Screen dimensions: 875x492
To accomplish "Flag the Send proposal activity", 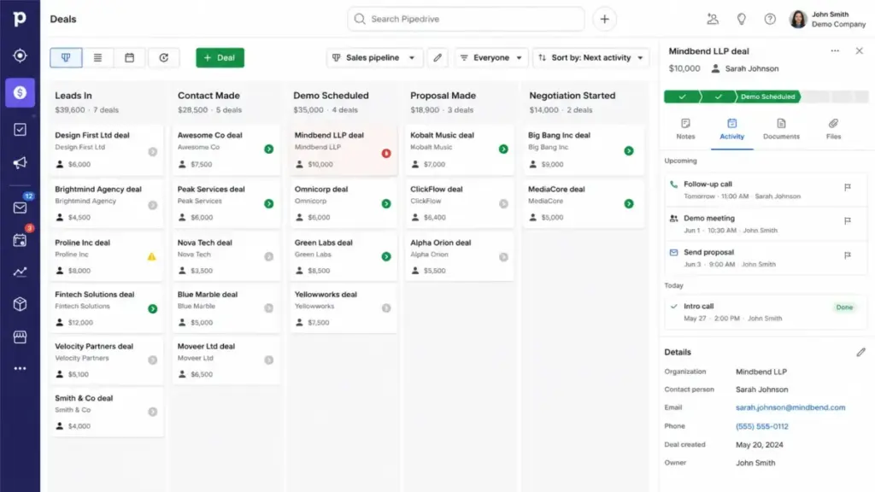I will pyautogui.click(x=848, y=255).
